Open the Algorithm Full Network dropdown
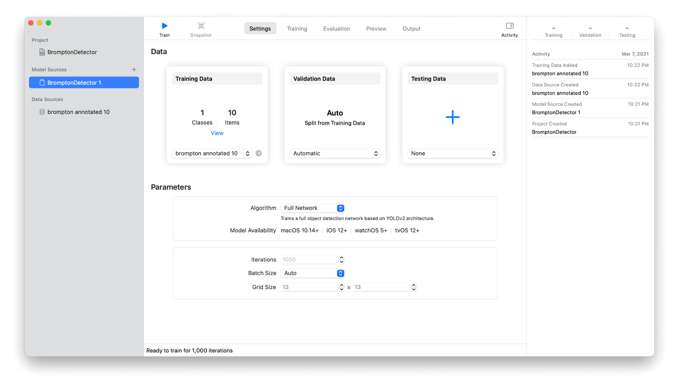This screenshot has height=389, width=679. [x=313, y=208]
